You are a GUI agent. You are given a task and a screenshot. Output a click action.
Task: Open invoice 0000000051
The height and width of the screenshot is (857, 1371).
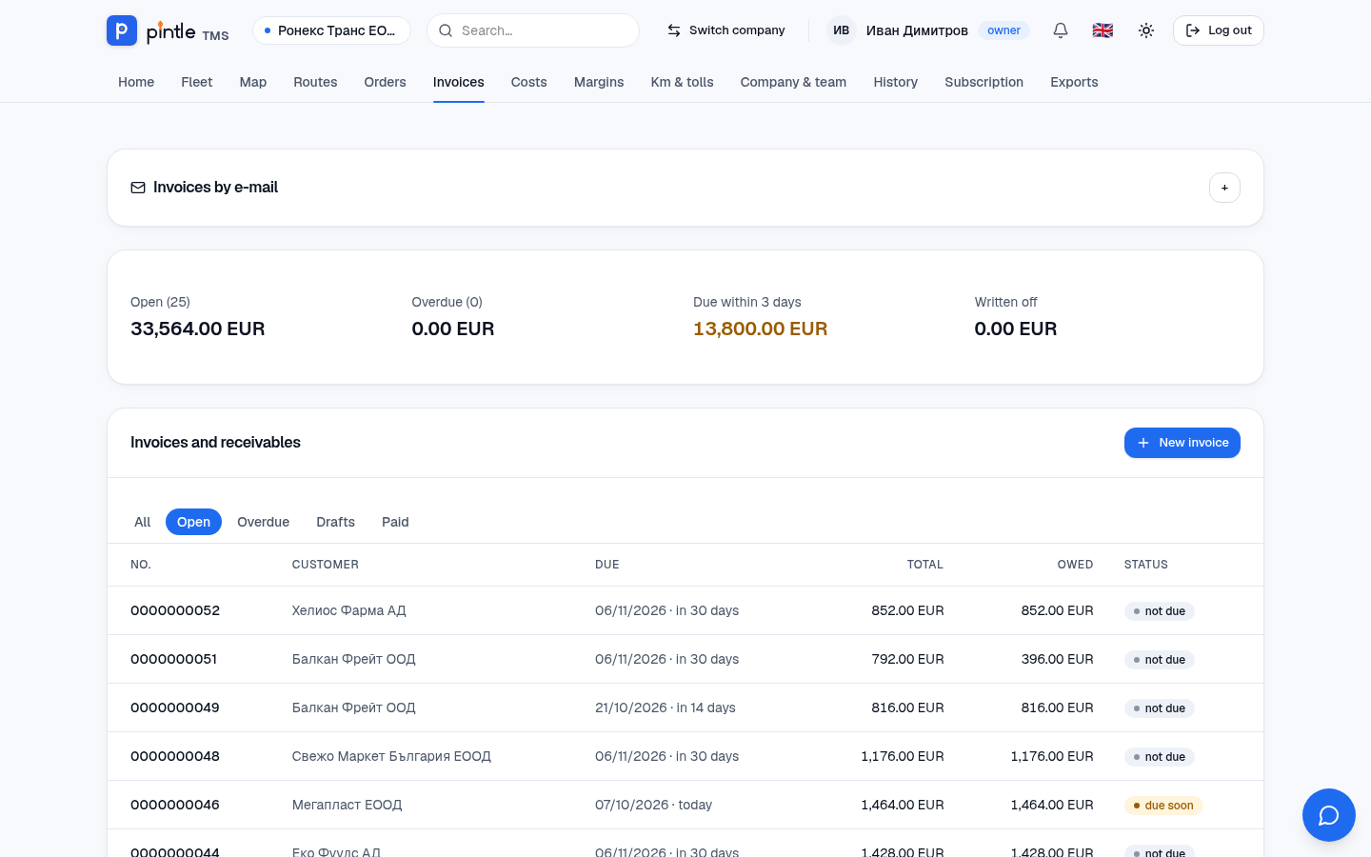174,659
